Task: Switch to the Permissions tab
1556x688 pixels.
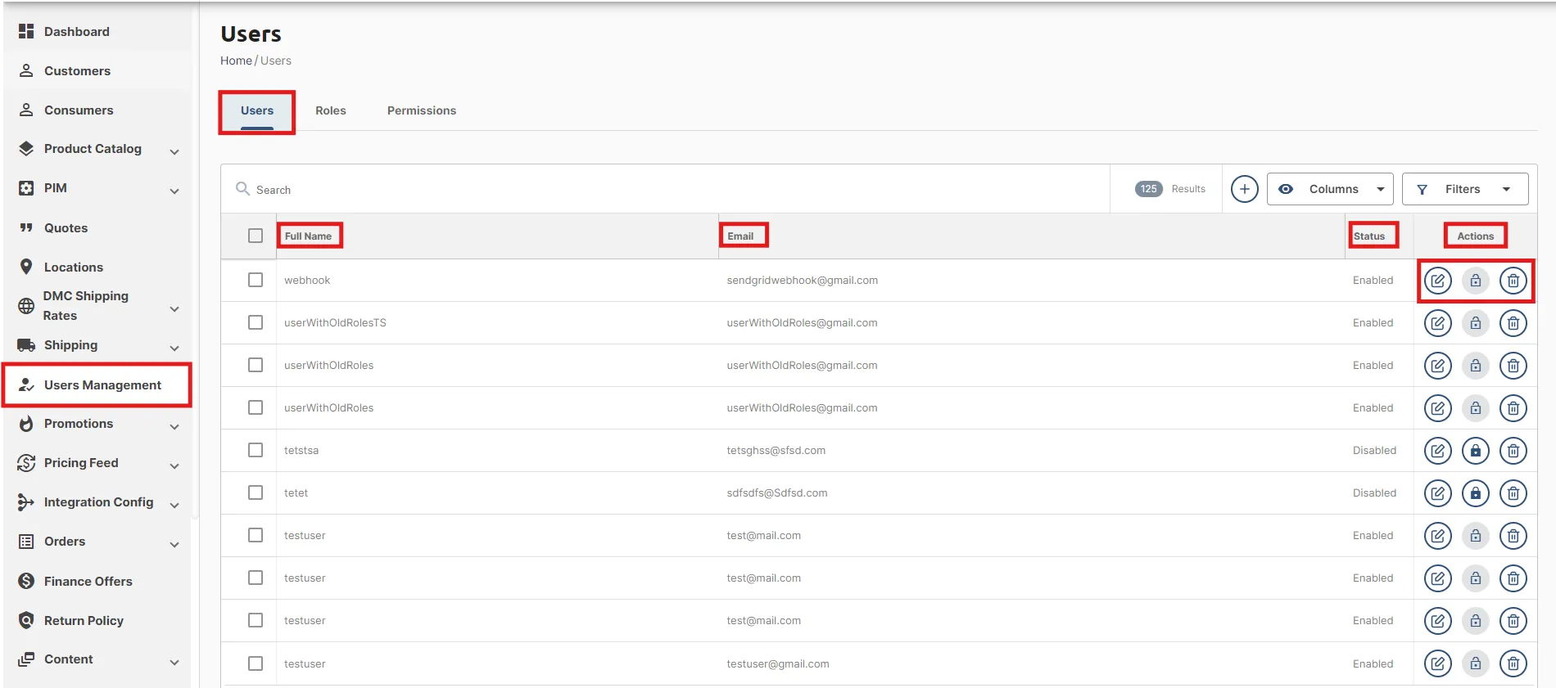Action: click(422, 110)
